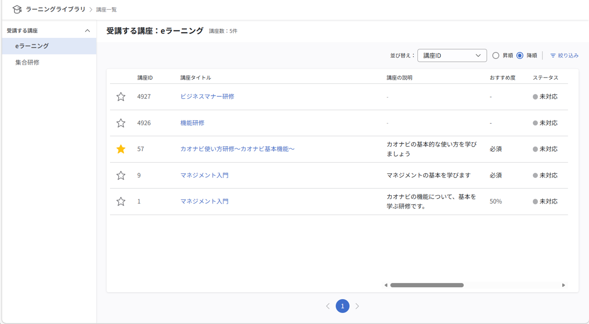Open ビジネスマナー研修 course link
589x324 pixels.
click(x=207, y=96)
